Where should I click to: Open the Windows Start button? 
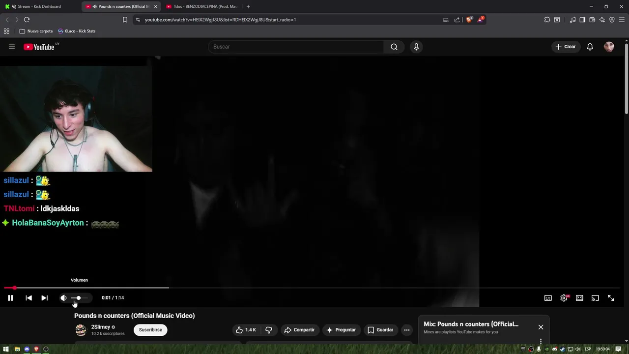7,349
